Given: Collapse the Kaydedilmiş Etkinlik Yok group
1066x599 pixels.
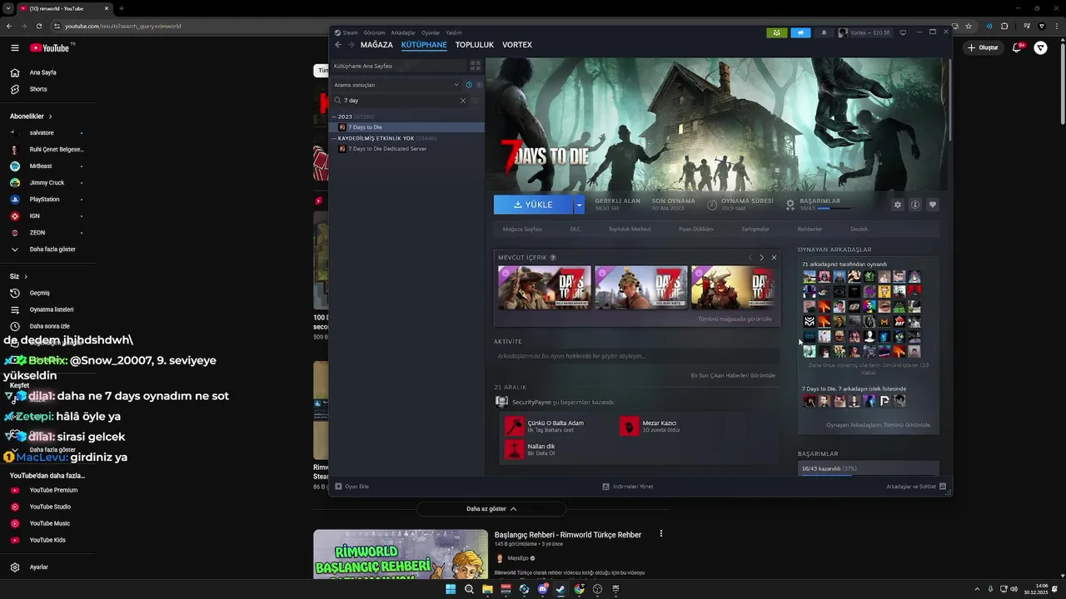Looking at the screenshot, I should [334, 138].
